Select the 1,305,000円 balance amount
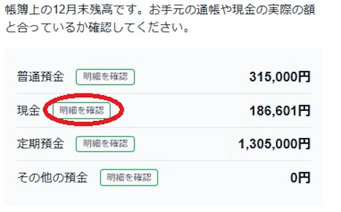The image size is (341, 212). (274, 144)
